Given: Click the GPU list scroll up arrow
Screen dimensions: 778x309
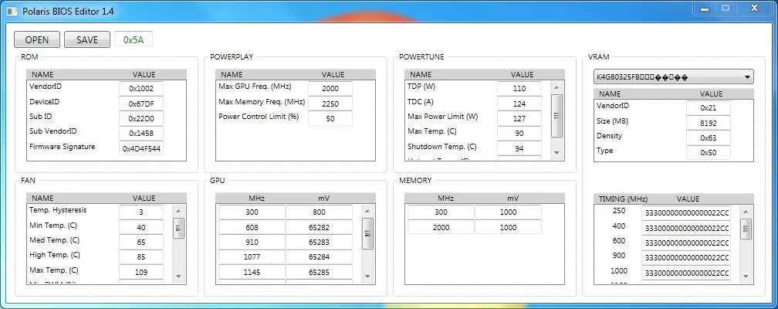Looking at the screenshot, I should click(367, 211).
